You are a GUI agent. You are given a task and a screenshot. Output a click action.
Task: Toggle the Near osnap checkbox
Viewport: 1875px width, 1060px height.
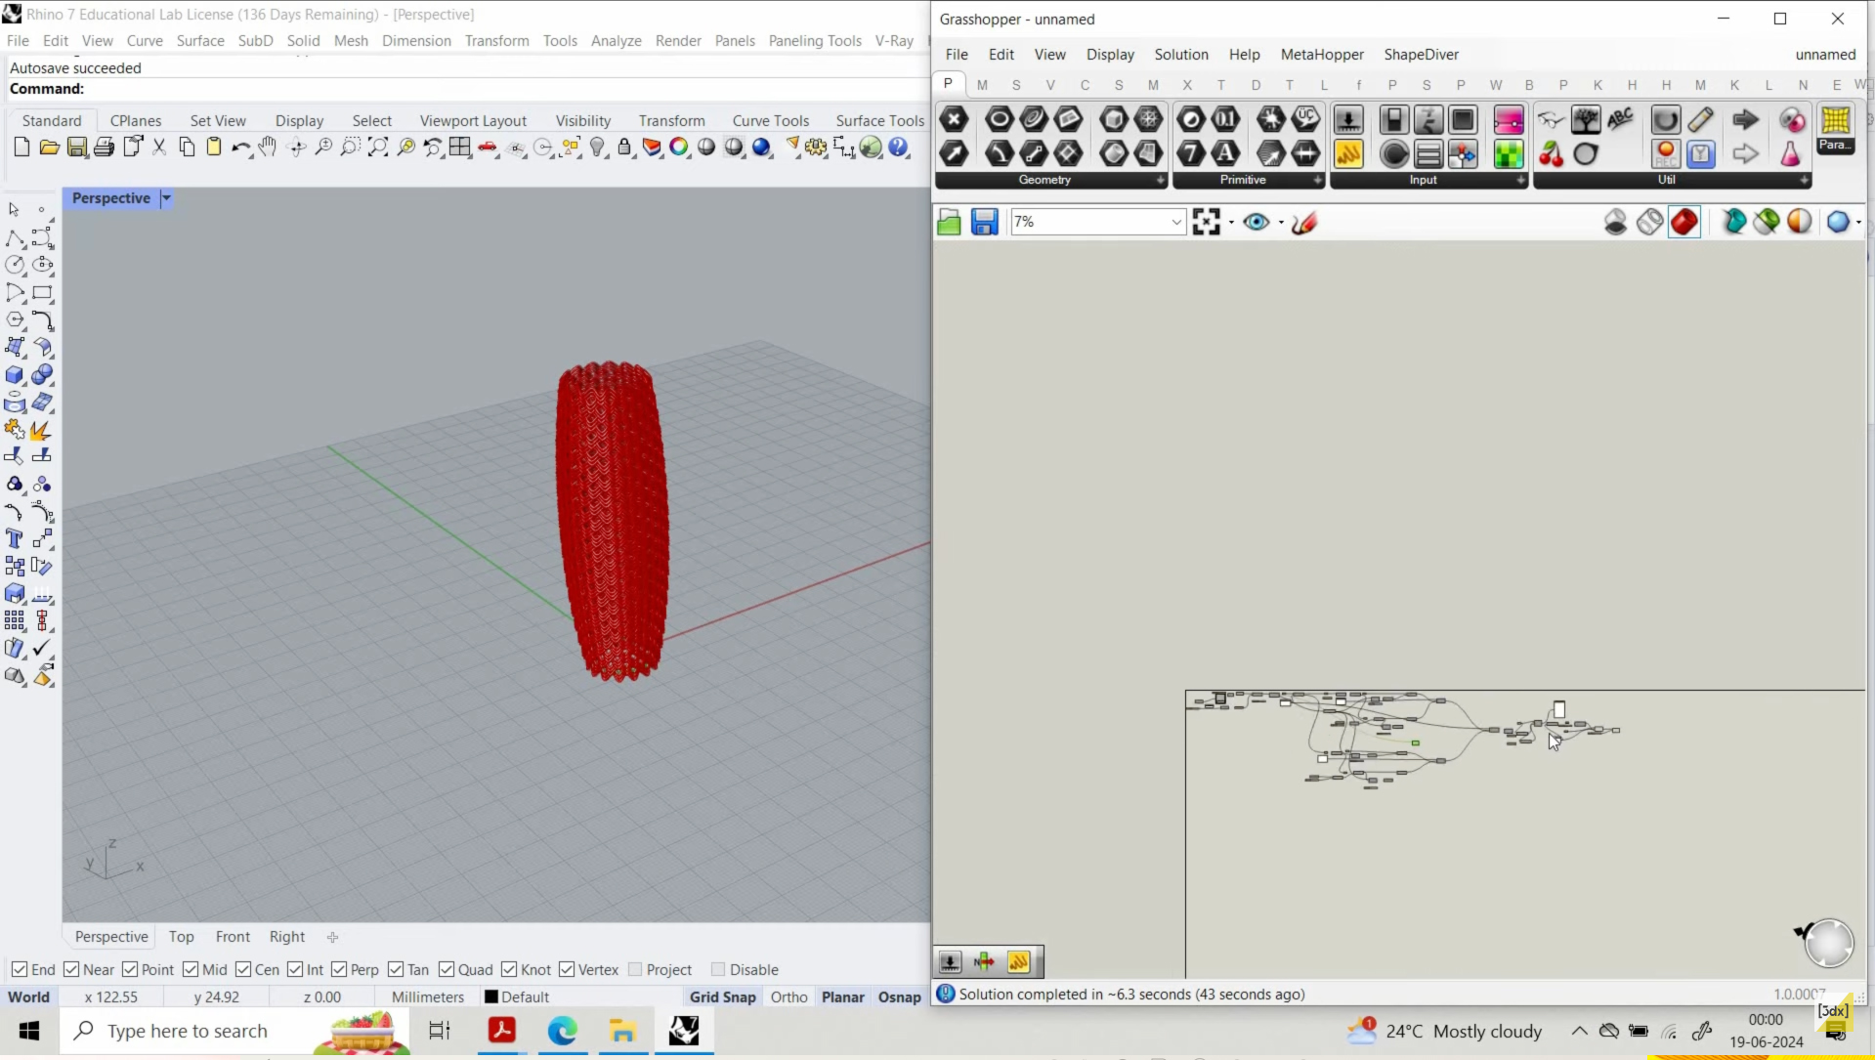tap(71, 969)
